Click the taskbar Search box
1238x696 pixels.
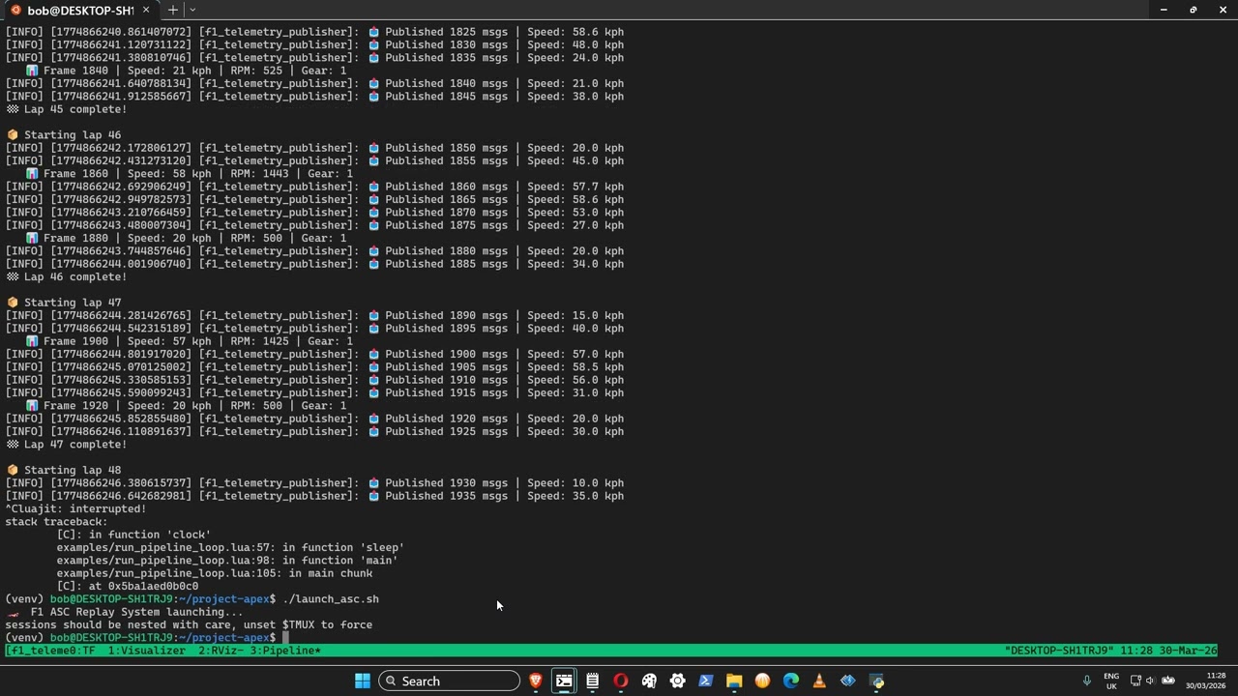coord(449,681)
